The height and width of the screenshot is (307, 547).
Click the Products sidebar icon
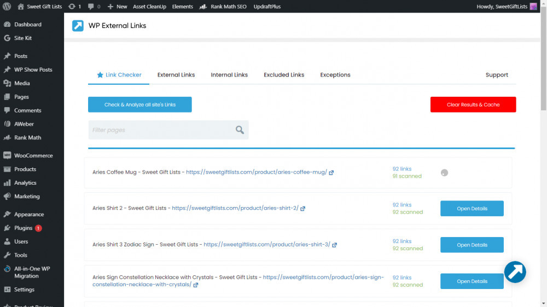(7, 169)
